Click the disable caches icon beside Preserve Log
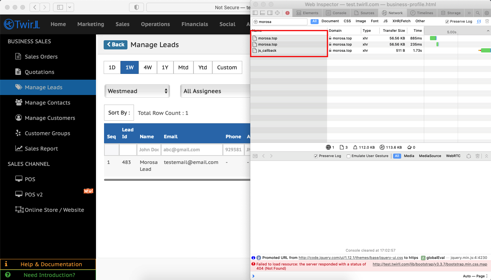This screenshot has height=280, width=491. coord(479,21)
